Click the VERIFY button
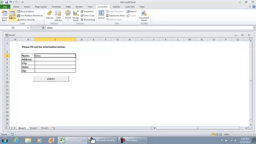This screenshot has width=256, height=144. (51, 79)
